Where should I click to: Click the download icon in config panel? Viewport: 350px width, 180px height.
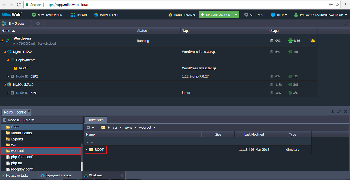[x=333, y=111]
